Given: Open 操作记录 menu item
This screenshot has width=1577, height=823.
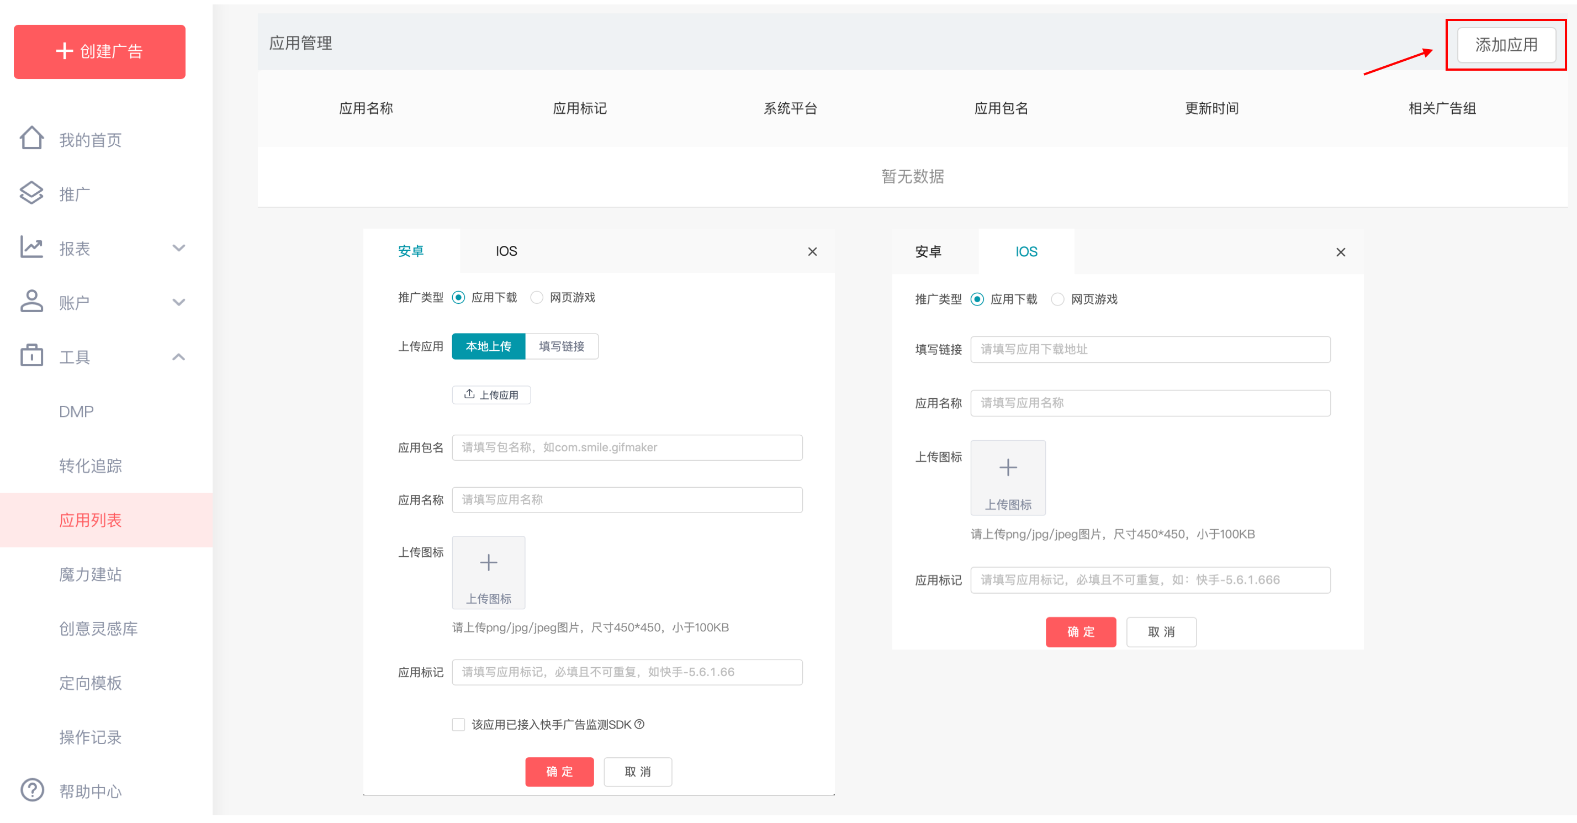Looking at the screenshot, I should [x=90, y=738].
